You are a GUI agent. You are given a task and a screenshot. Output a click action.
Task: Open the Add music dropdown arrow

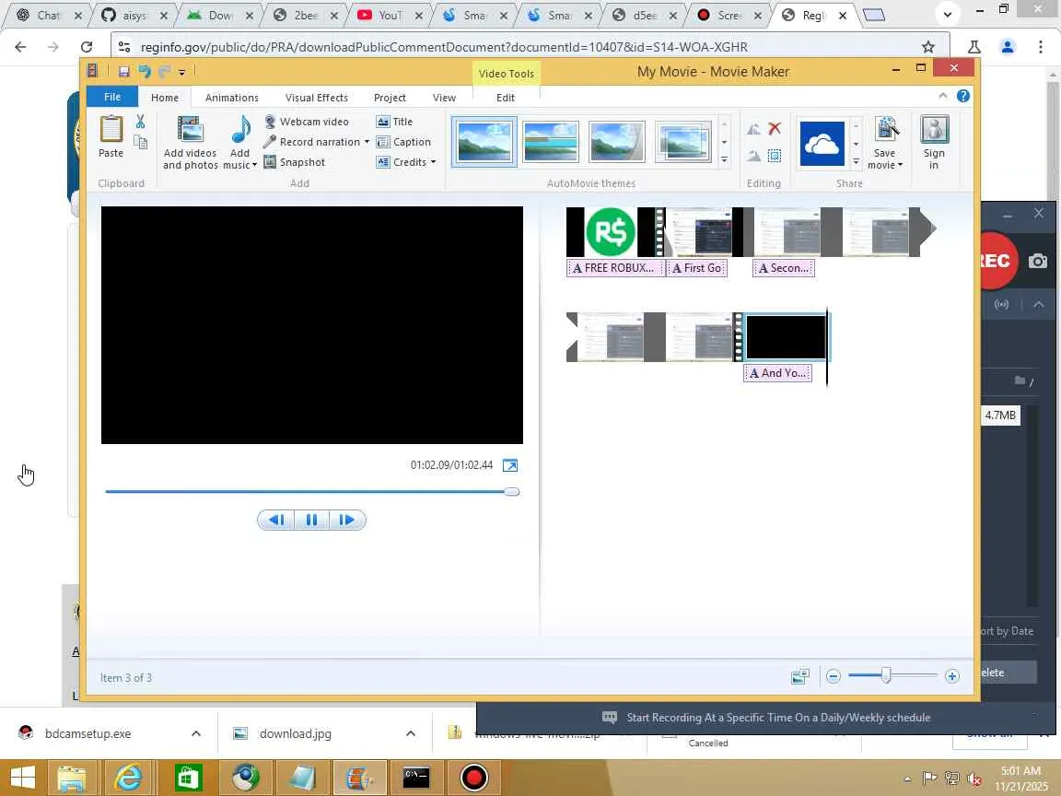tap(254, 165)
